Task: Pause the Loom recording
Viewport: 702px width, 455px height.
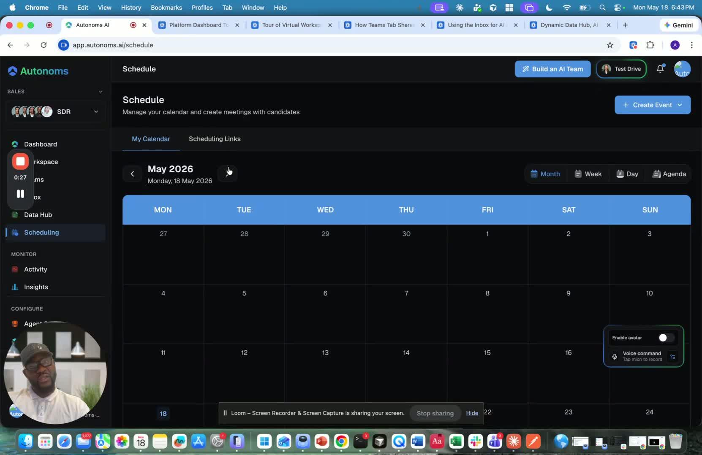Action: [20, 194]
